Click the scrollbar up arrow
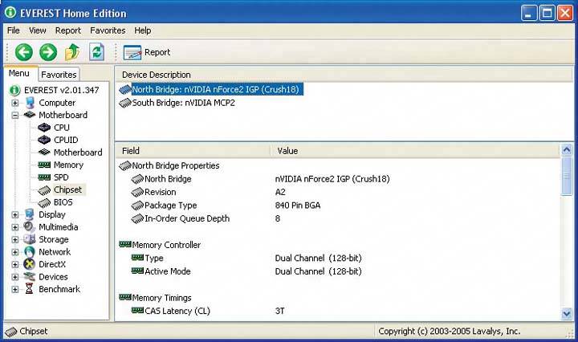Viewport: 578px width, 342px height. pyautogui.click(x=566, y=150)
